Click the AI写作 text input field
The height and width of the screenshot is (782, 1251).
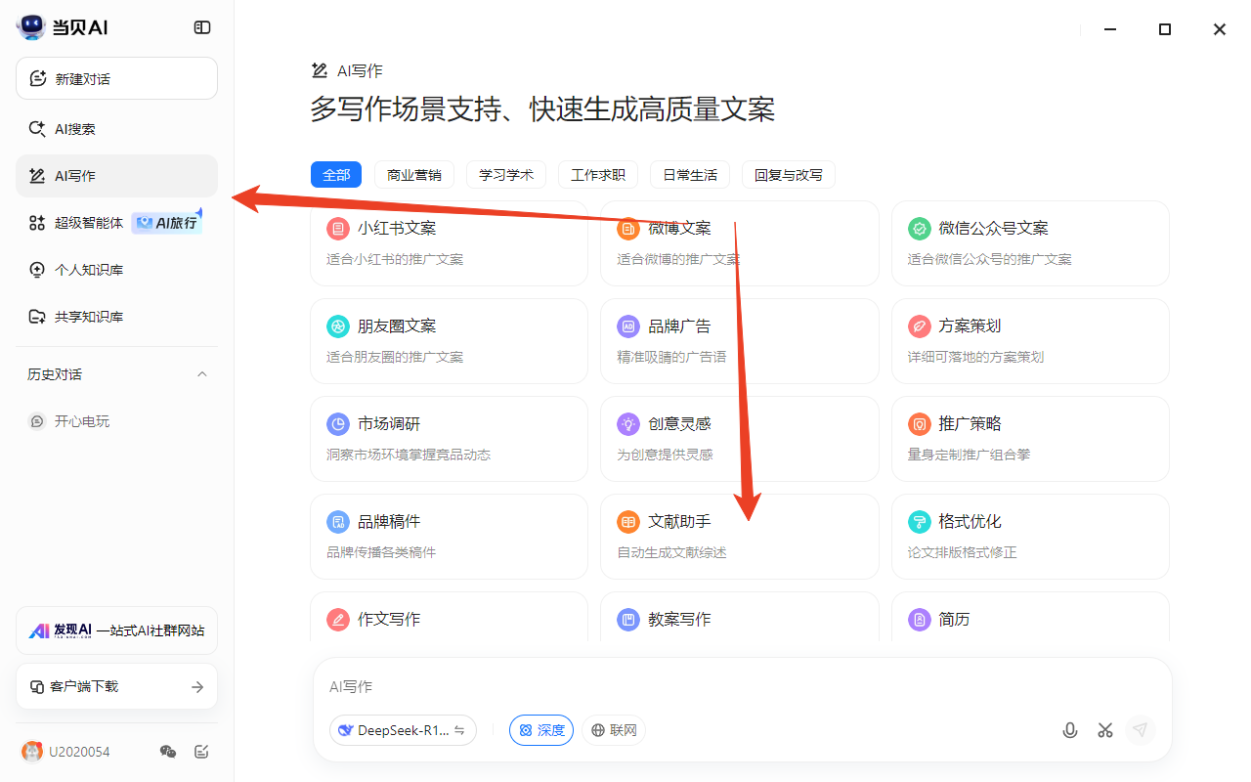tap(742, 686)
